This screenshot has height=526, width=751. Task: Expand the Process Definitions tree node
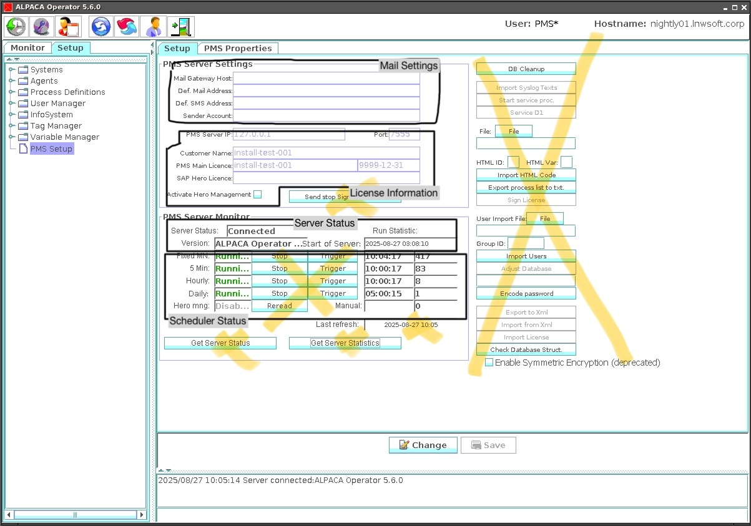[x=11, y=92]
